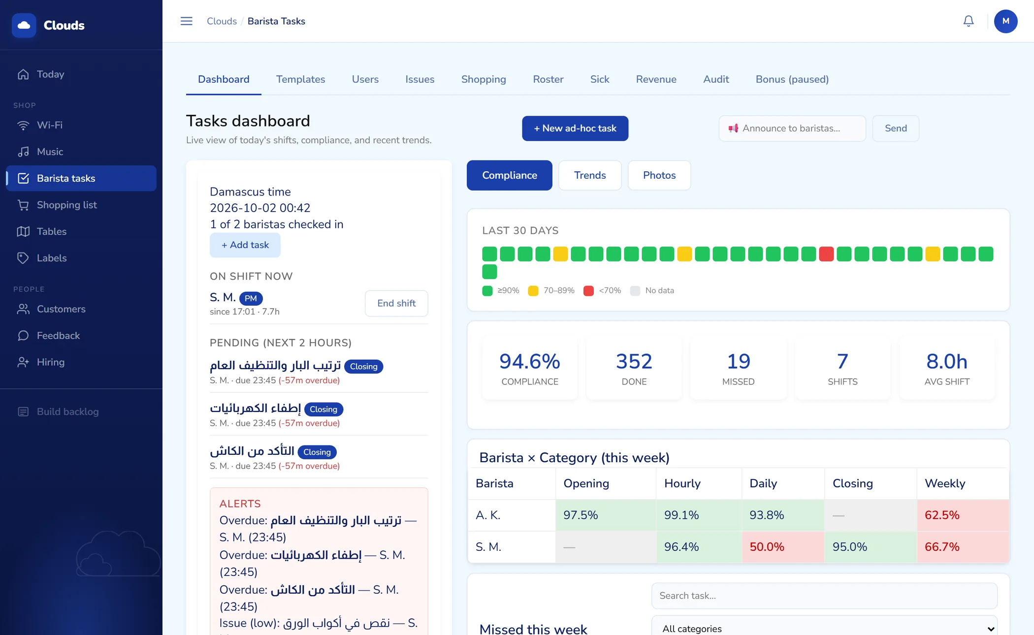Open the Revenue tab
This screenshot has height=635, width=1034.
pyautogui.click(x=656, y=79)
